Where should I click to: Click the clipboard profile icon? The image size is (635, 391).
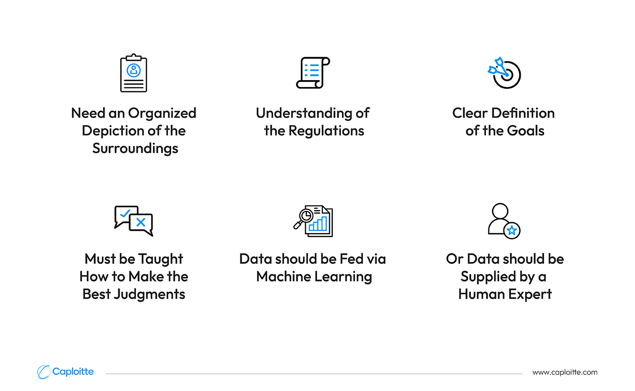click(x=133, y=74)
